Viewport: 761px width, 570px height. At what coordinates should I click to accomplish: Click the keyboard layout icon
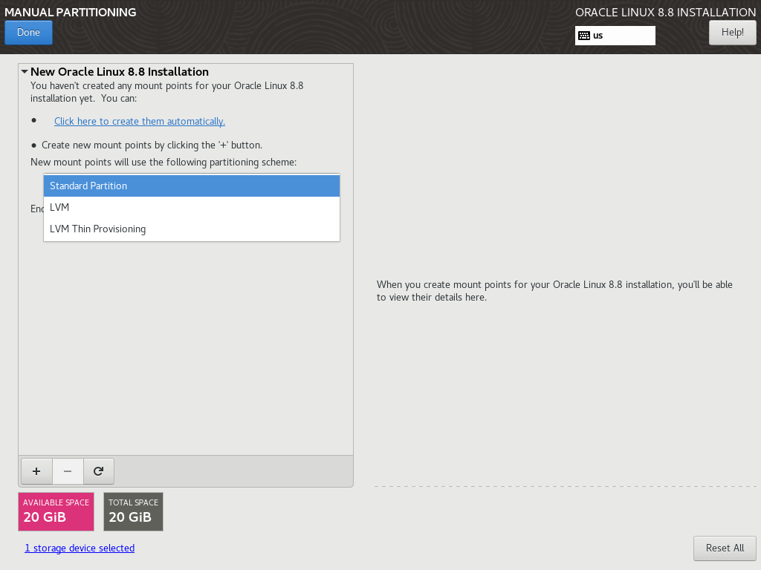[x=584, y=36]
